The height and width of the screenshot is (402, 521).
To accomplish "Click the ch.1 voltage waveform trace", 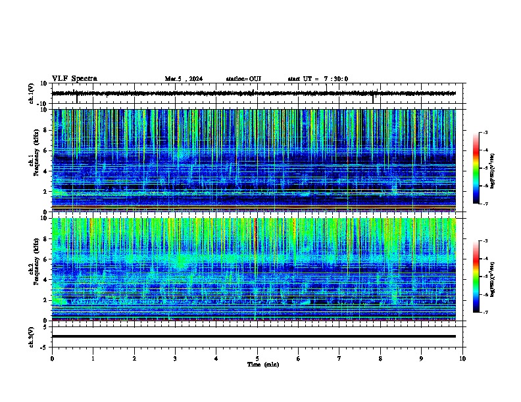I will (253, 93).
